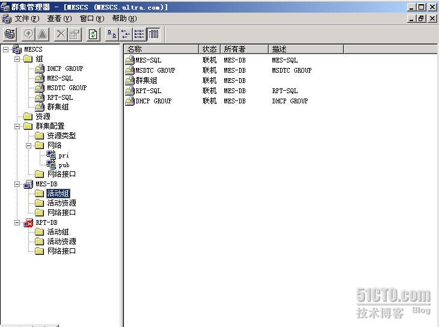Collapse the RPT-DB node
The width and height of the screenshot is (439, 327).
click(x=17, y=223)
